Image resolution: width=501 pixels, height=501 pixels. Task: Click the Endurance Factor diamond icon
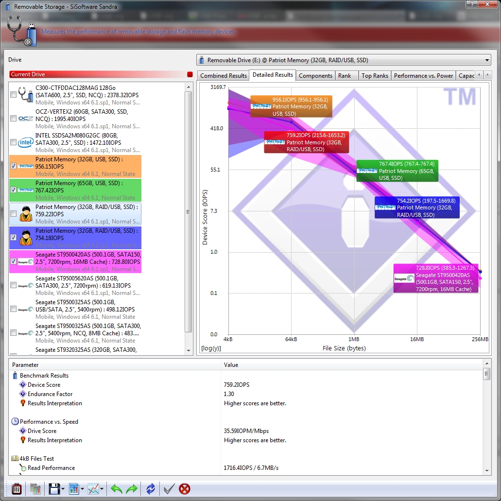point(23,394)
